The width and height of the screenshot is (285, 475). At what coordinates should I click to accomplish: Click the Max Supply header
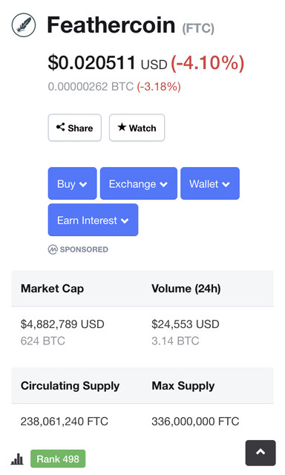coord(183,386)
